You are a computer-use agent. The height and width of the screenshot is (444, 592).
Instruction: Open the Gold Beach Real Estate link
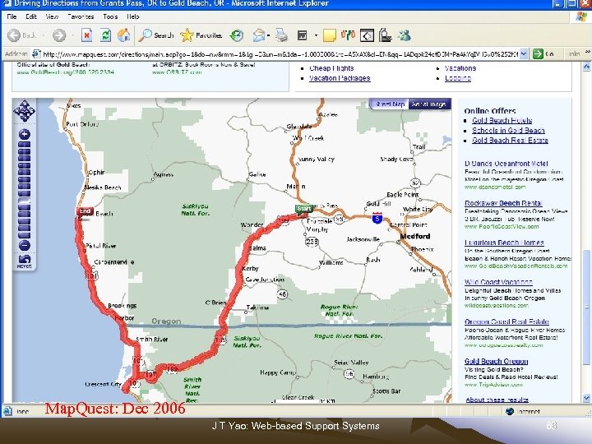click(510, 140)
